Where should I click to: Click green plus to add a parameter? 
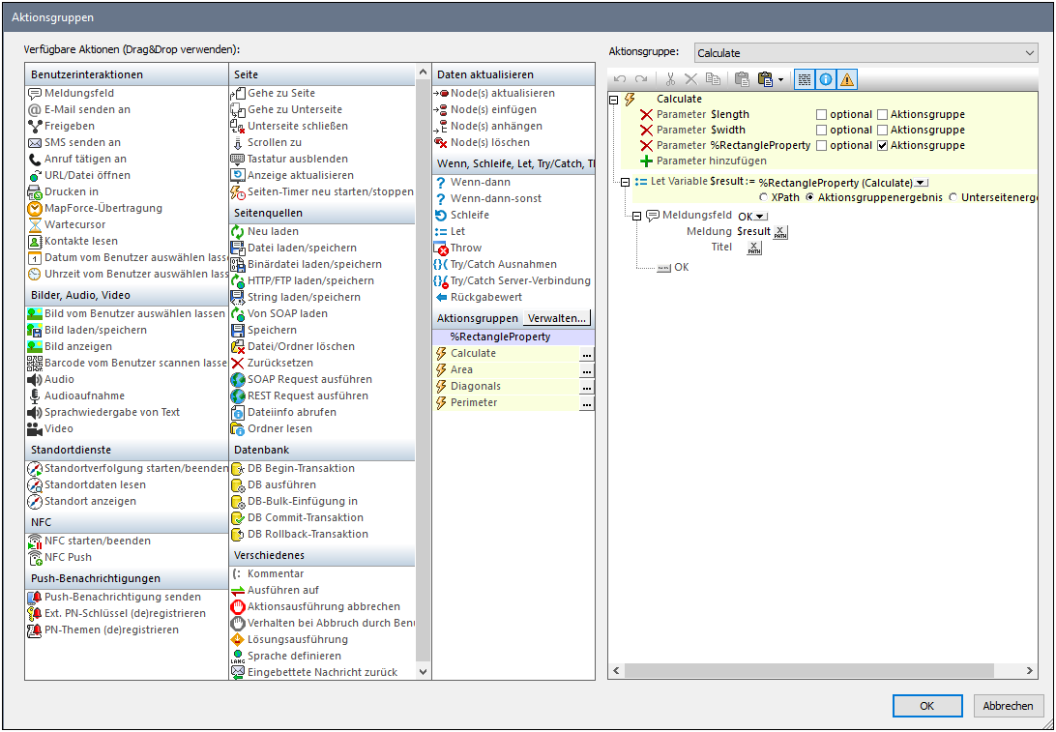click(x=646, y=161)
